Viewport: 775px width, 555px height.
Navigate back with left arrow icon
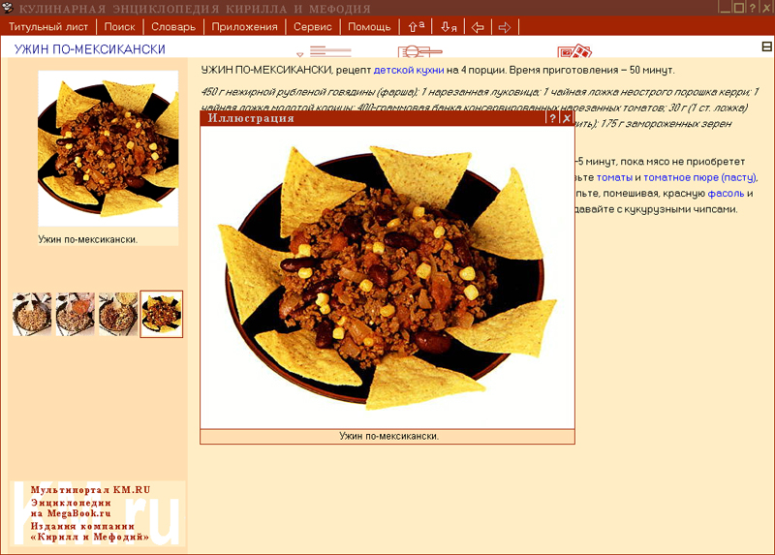[478, 27]
